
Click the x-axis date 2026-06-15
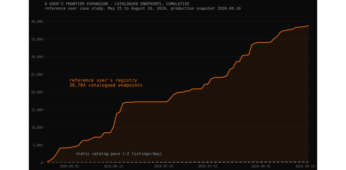tap(113, 166)
